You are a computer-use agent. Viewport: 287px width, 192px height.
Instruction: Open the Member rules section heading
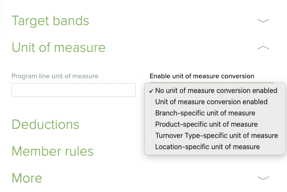point(52,151)
